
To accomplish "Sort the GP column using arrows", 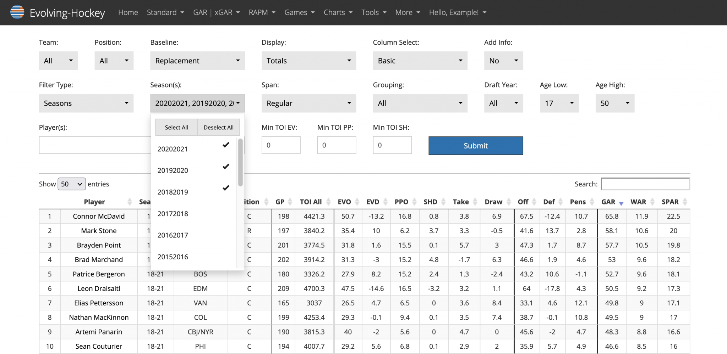I will (290, 202).
